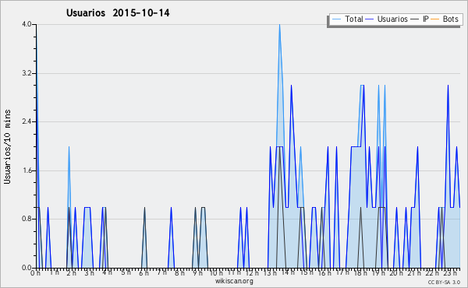Click the 0.8 y-axis value label
Image resolution: width=468 pixels, height=288 pixels.
coord(27,220)
